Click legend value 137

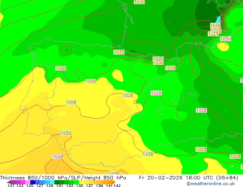(x=89, y=185)
